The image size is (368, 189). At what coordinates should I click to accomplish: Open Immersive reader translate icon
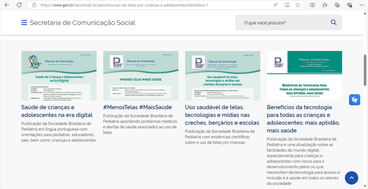287,5
